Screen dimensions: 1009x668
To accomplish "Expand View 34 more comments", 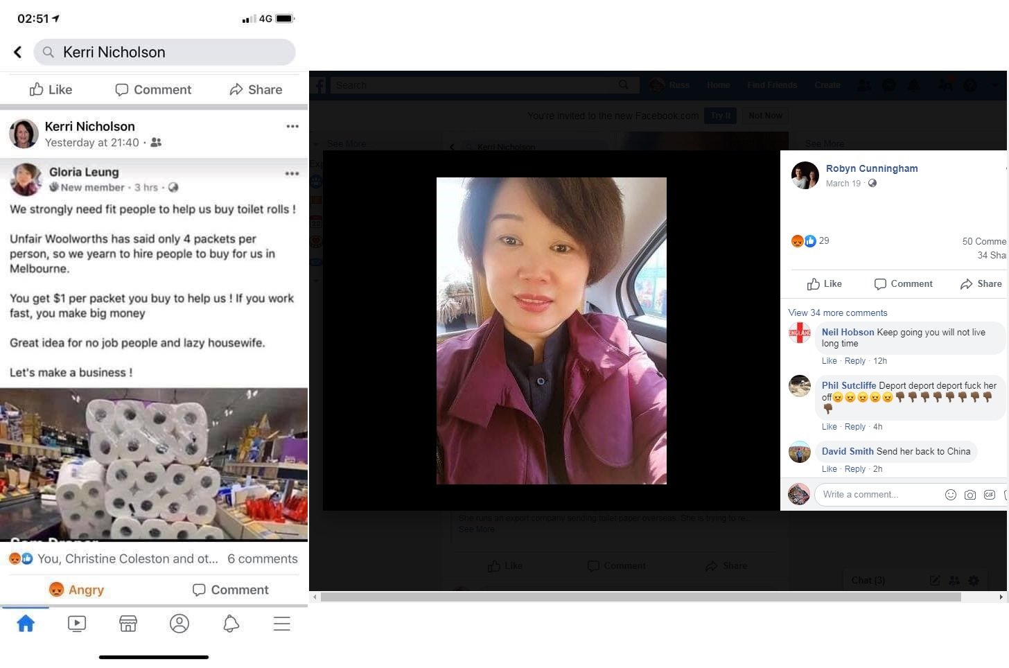I will tap(837, 313).
